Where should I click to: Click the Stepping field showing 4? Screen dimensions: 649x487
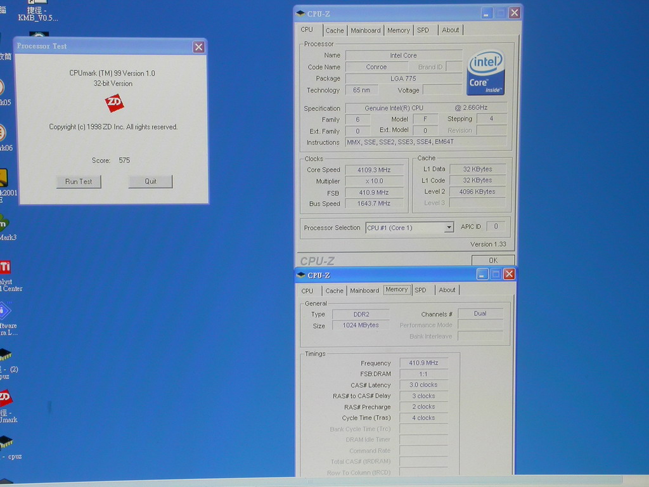(x=492, y=119)
